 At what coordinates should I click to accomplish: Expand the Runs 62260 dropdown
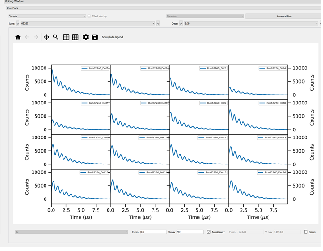[x=87, y=23]
